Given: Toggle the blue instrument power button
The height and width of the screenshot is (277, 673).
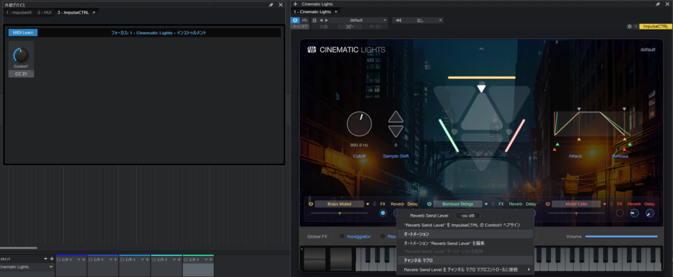Looking at the screenshot, I should [295, 20].
